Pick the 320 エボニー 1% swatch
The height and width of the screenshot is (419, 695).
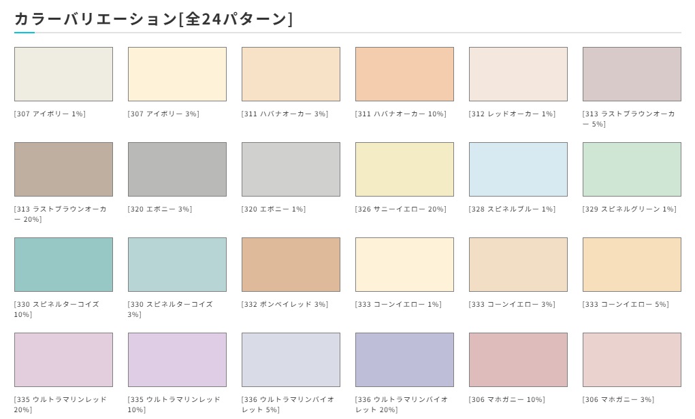click(291, 169)
